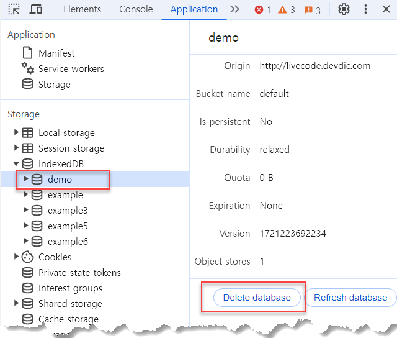Image resolution: width=397 pixels, height=338 pixels.
Task: Expand the Cookies tree node
Action: click(17, 257)
